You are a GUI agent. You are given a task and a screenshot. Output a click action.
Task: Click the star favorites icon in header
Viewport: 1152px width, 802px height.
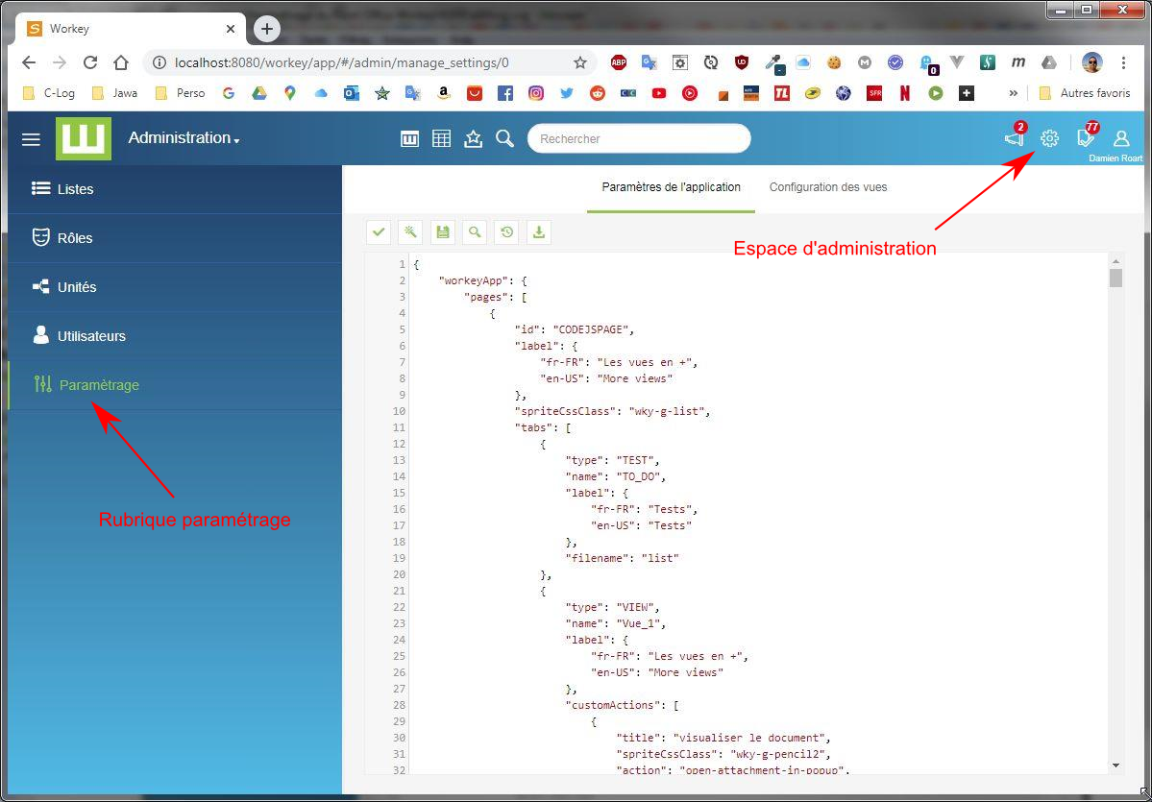[x=473, y=138]
